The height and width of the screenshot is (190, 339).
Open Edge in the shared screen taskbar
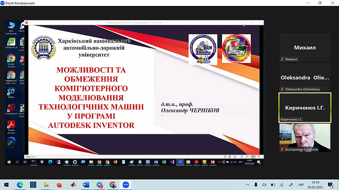pos(50,162)
